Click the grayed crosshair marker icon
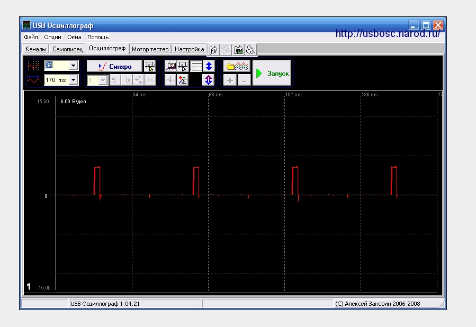Viewport: 476px width, 327px height. click(170, 80)
